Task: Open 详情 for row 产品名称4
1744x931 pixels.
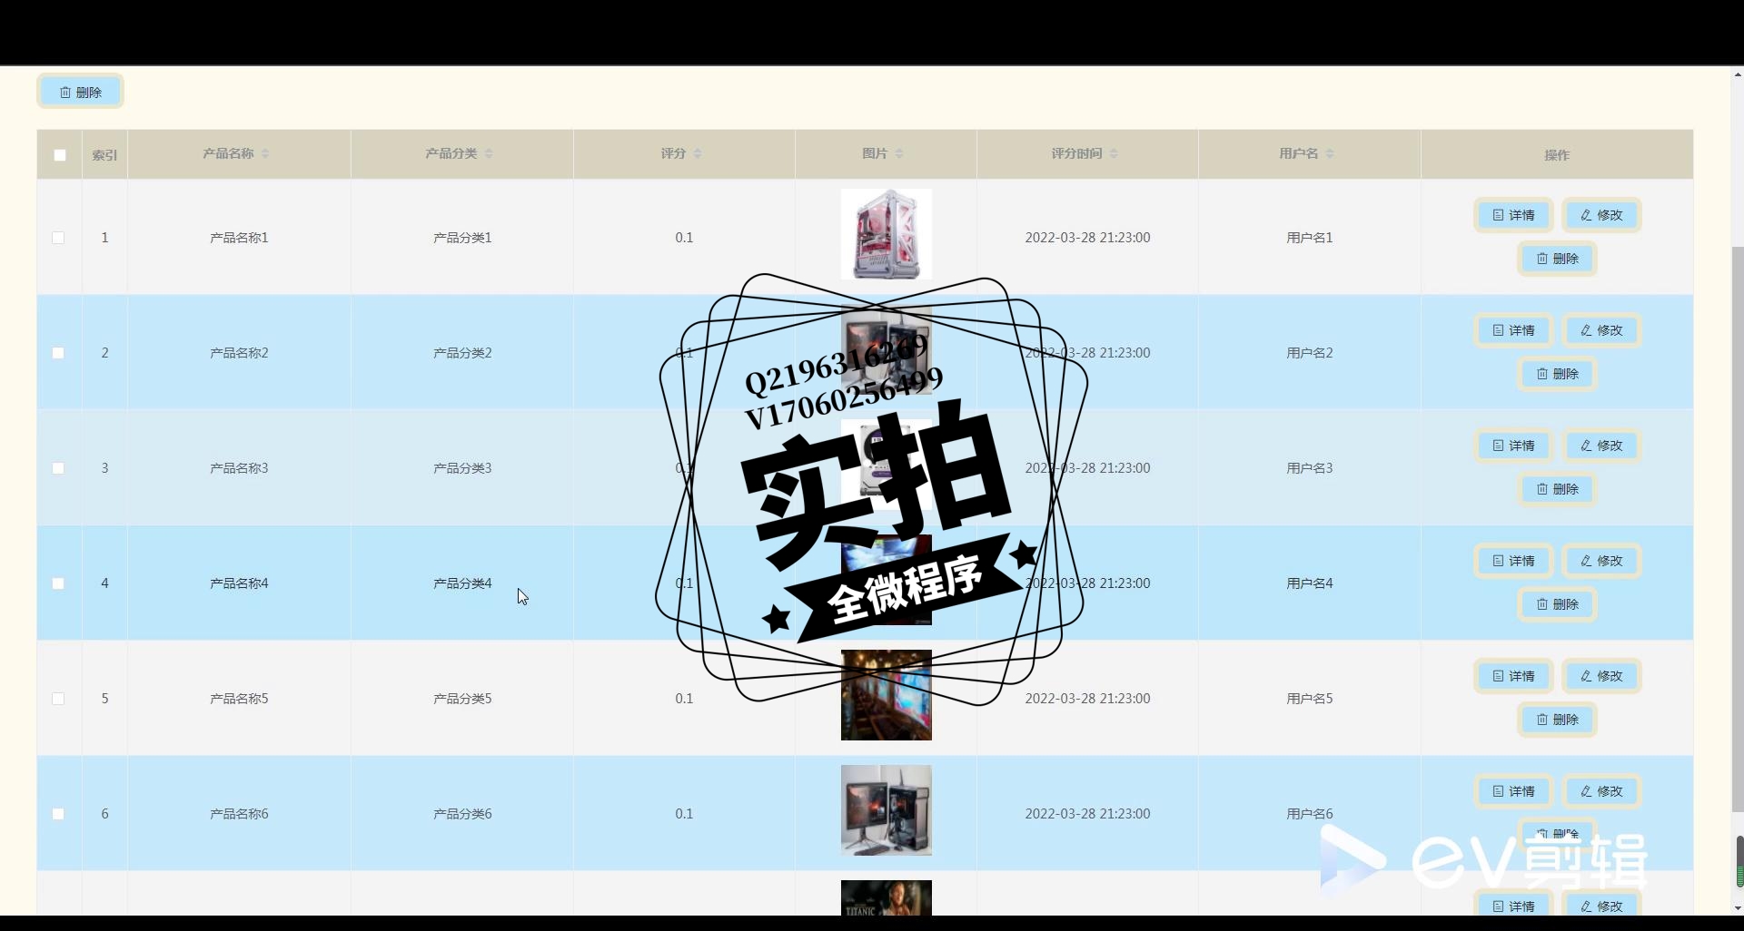Action: pyautogui.click(x=1513, y=561)
